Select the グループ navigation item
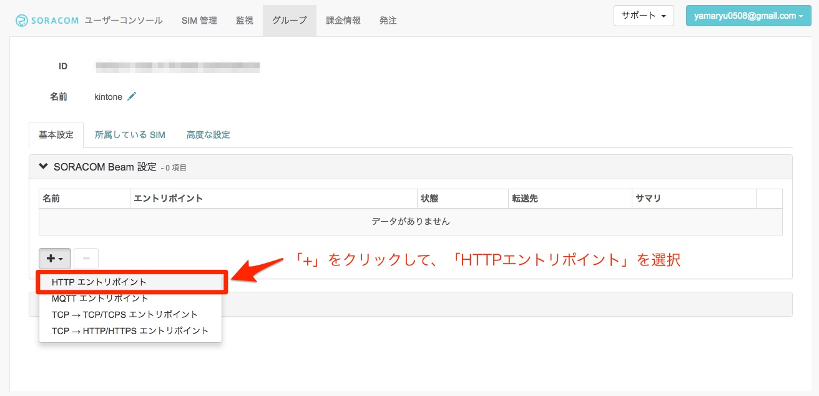 coord(290,21)
